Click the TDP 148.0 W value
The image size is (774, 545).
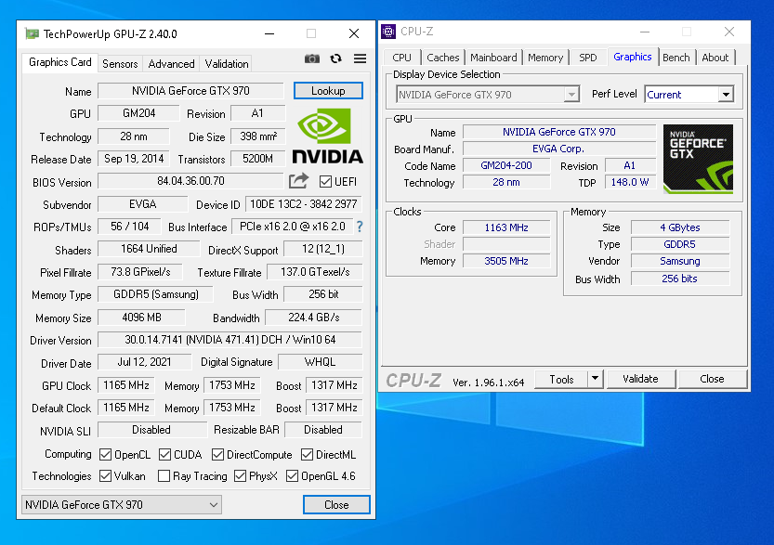click(x=630, y=182)
